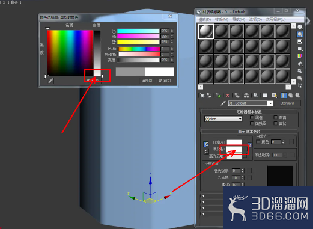This screenshot has width=313, height=229.
Task: Click the Sample Type sphere icon
Action: coord(300,27)
